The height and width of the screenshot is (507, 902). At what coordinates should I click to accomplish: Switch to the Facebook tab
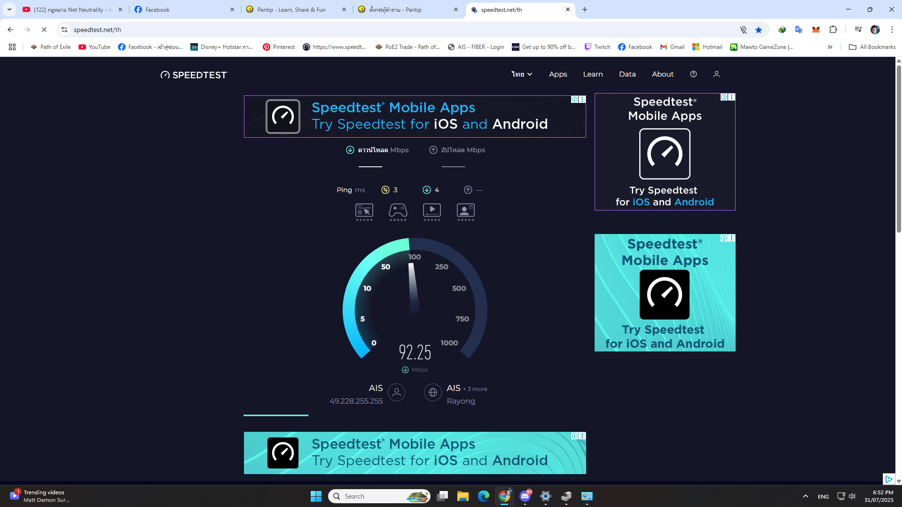[x=183, y=9]
